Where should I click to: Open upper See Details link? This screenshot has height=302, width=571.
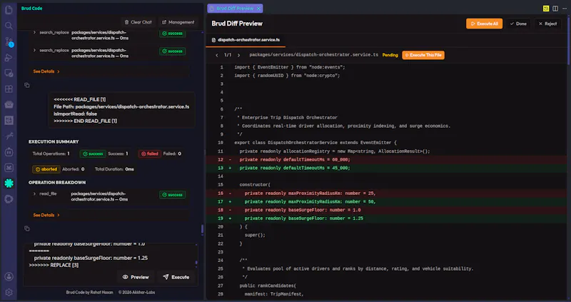pyautogui.click(x=46, y=71)
